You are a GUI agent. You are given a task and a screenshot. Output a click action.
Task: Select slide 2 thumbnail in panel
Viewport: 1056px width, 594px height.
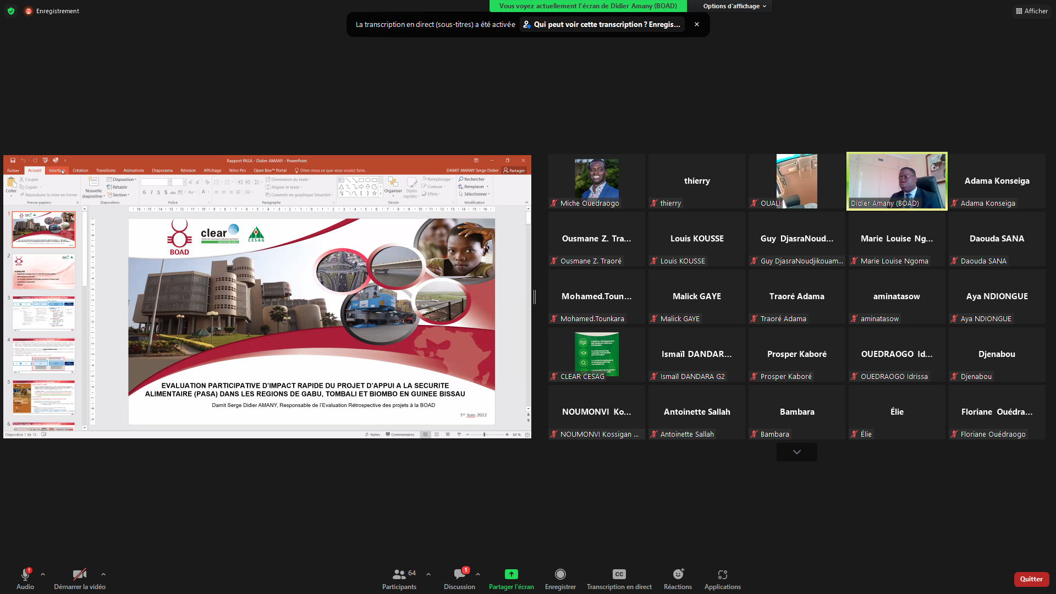coord(44,271)
